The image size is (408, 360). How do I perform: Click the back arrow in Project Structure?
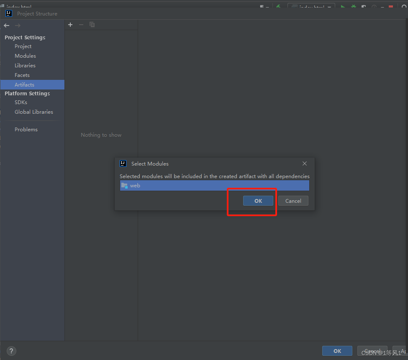tap(7, 26)
